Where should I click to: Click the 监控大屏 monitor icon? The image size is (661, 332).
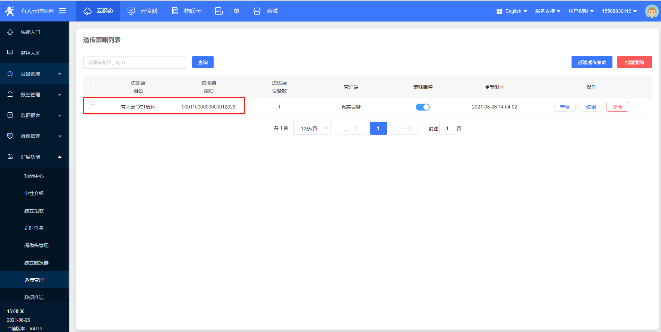tap(10, 53)
